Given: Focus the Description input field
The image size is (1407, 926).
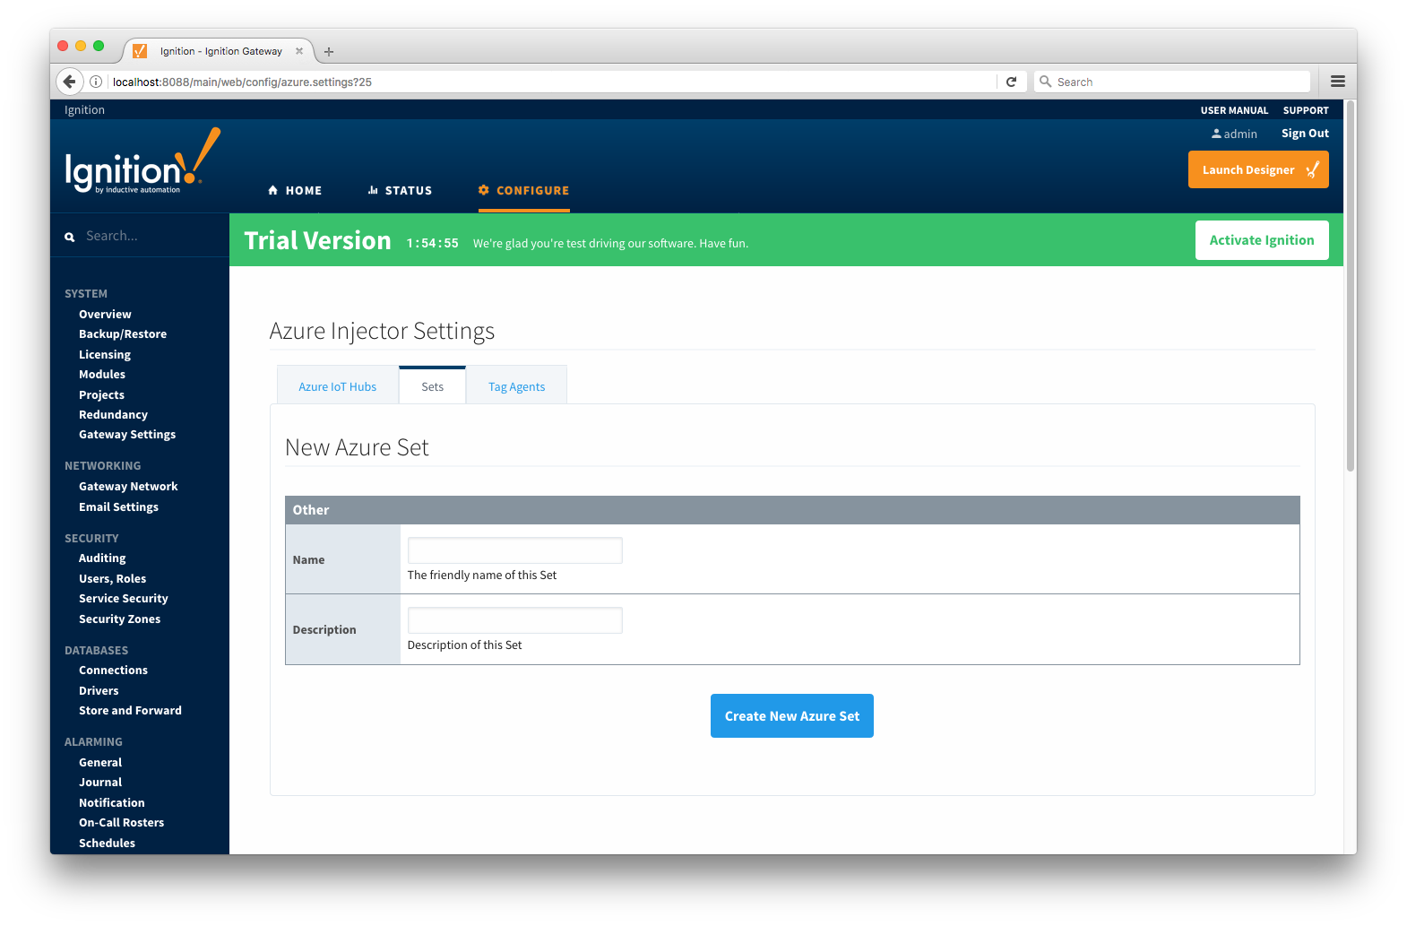Looking at the screenshot, I should (x=514, y=620).
